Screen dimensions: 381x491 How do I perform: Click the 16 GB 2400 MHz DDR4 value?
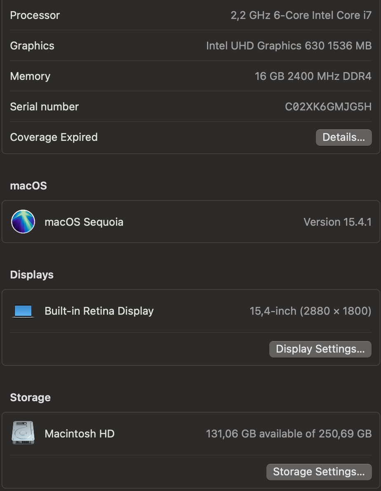(313, 76)
